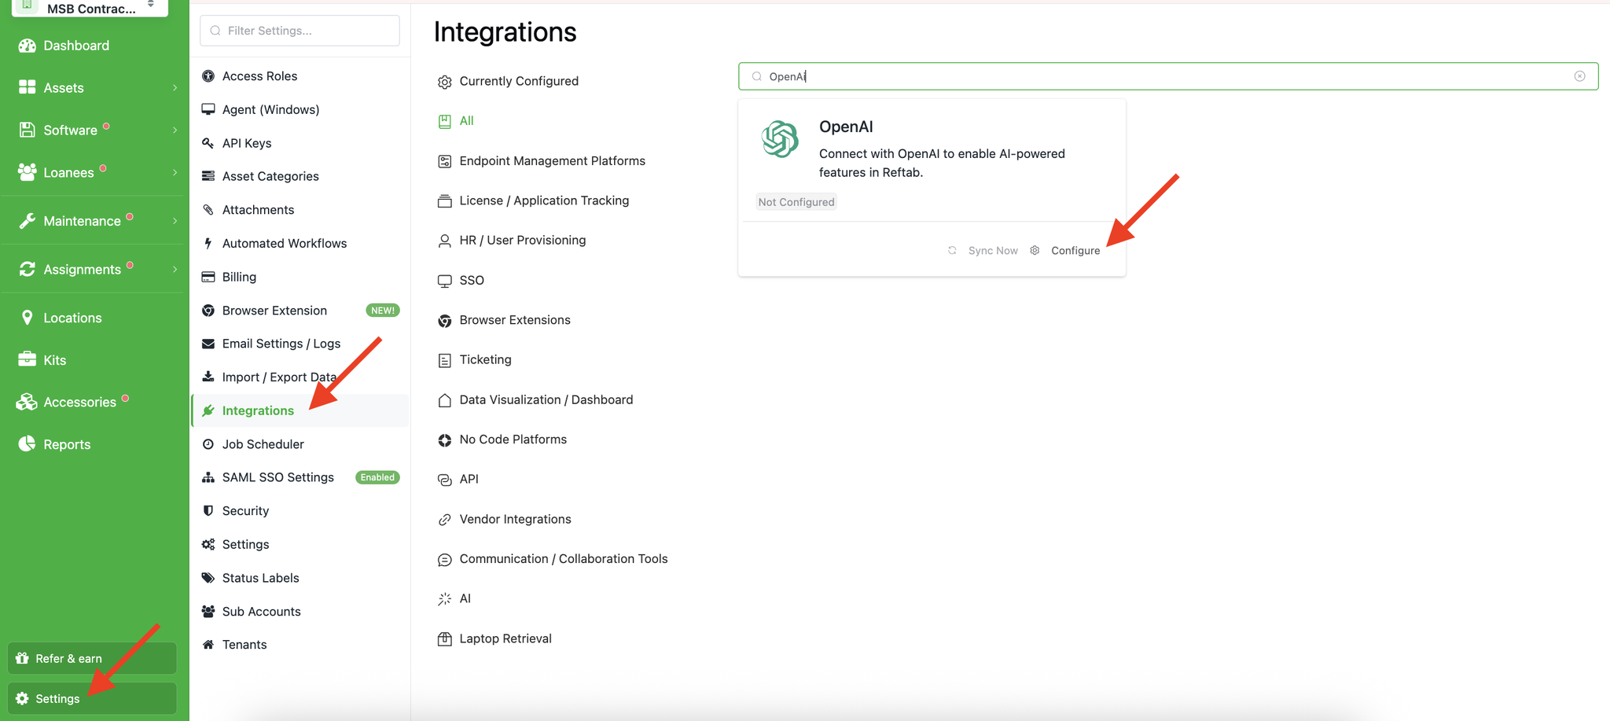This screenshot has height=721, width=1610.
Task: Click the Reports pie chart icon
Action: click(28, 444)
